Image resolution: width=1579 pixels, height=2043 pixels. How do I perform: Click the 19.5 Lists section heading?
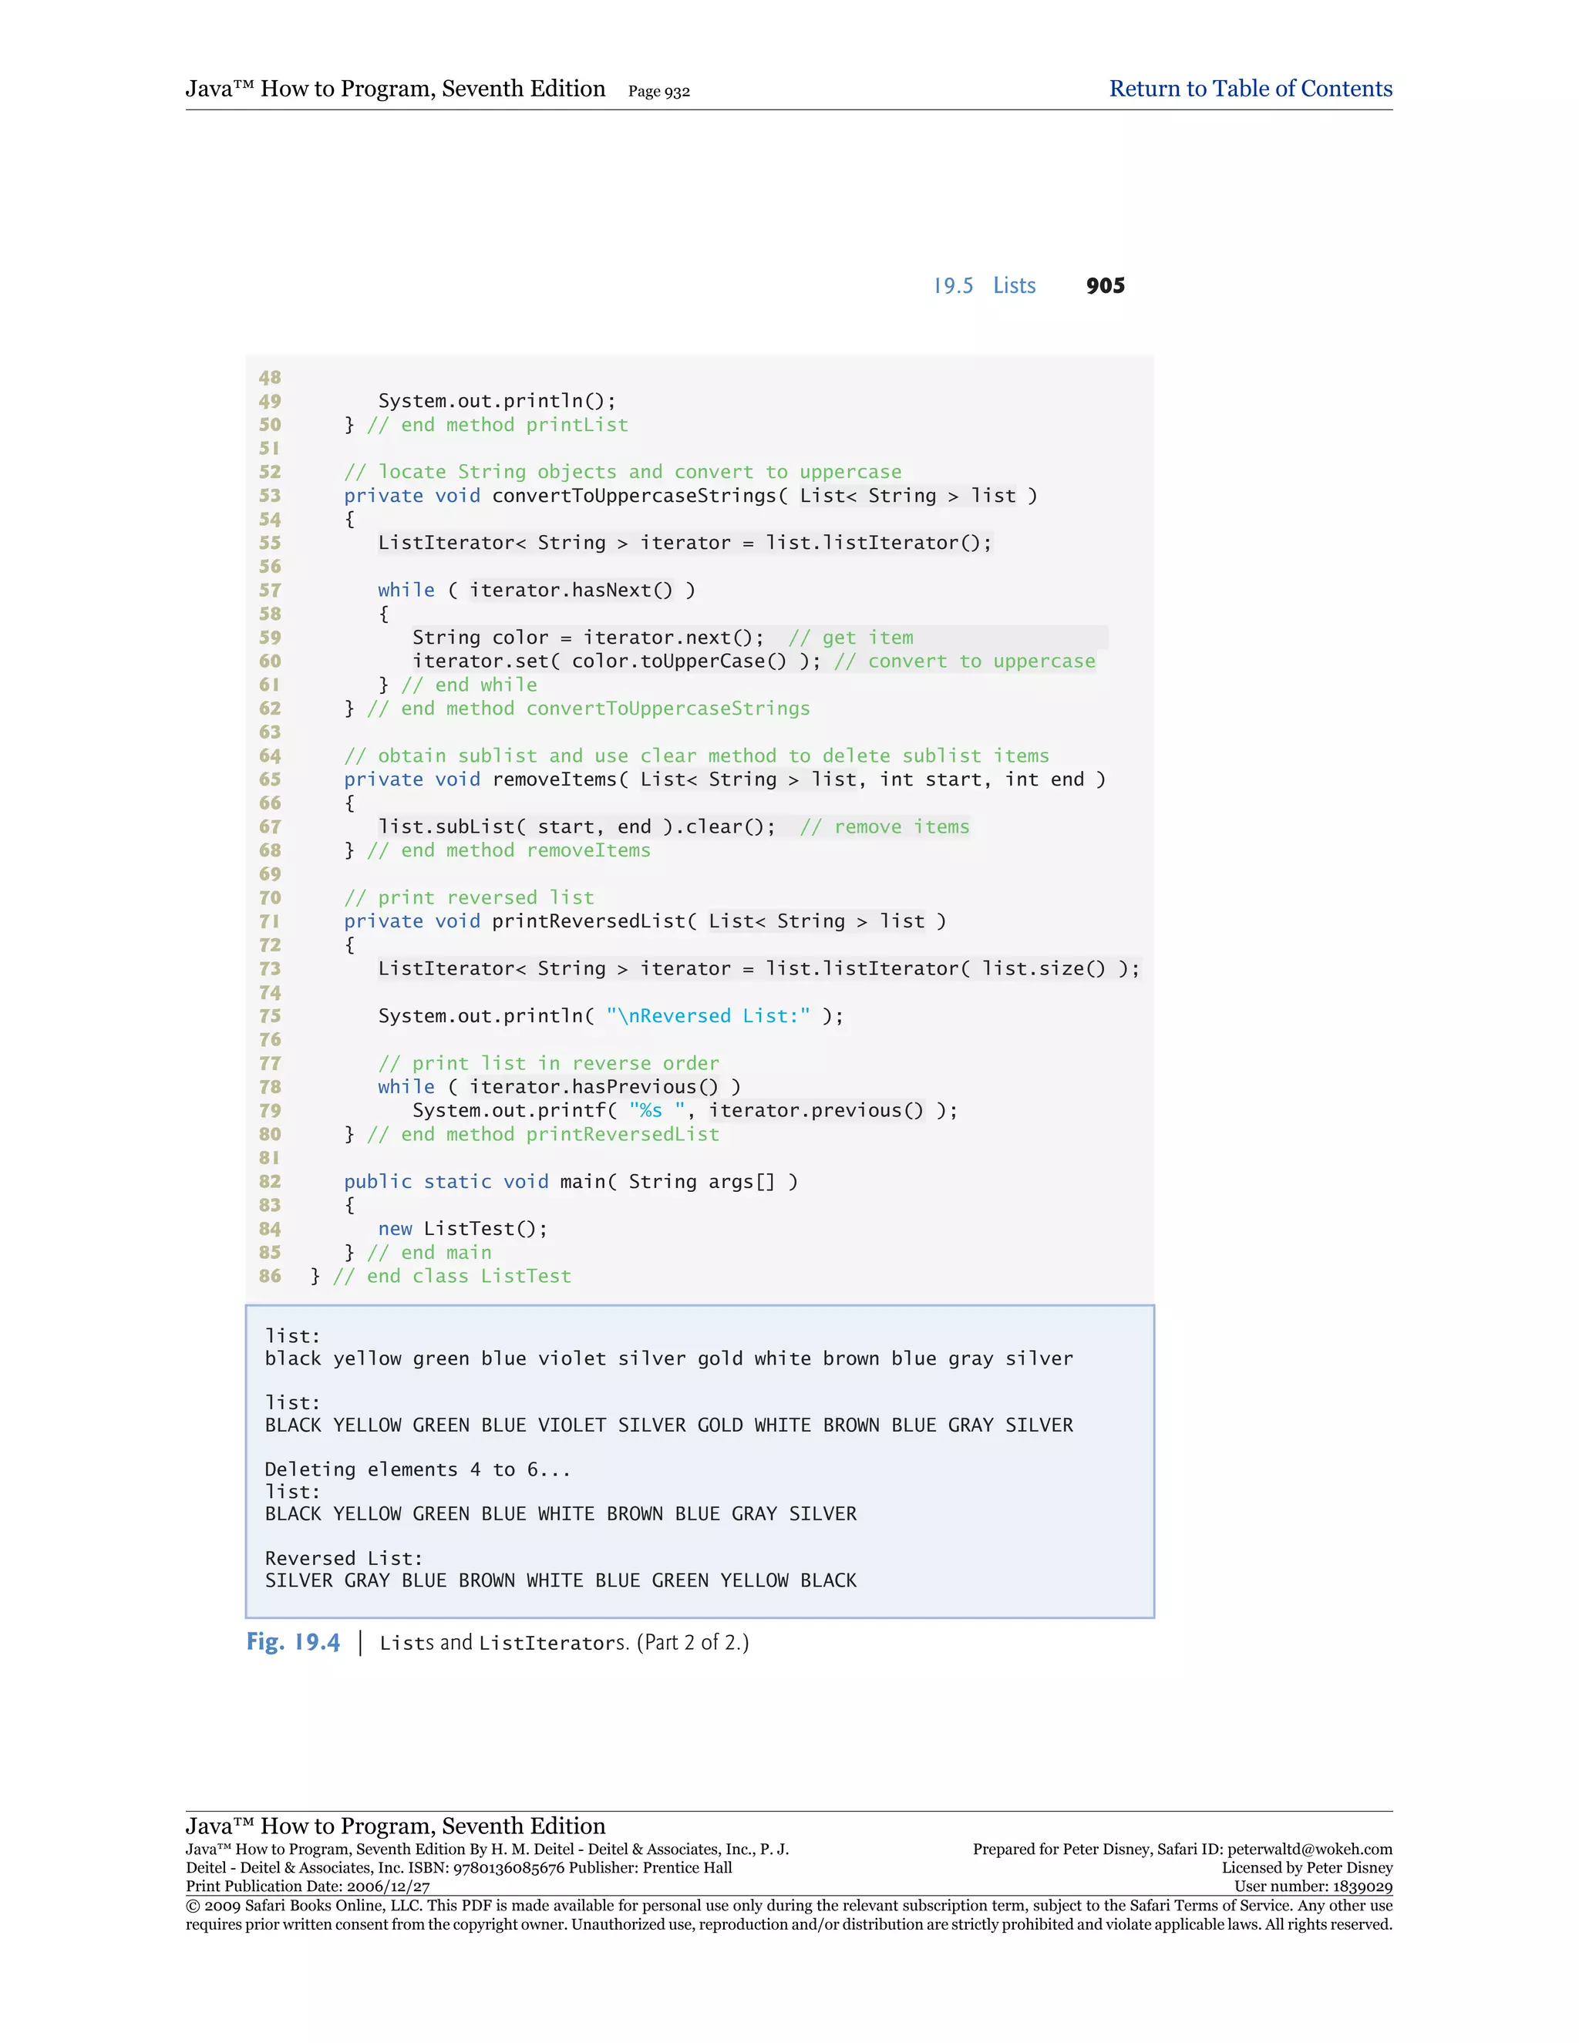[984, 285]
